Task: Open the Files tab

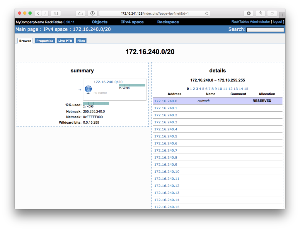Action: 81,41
